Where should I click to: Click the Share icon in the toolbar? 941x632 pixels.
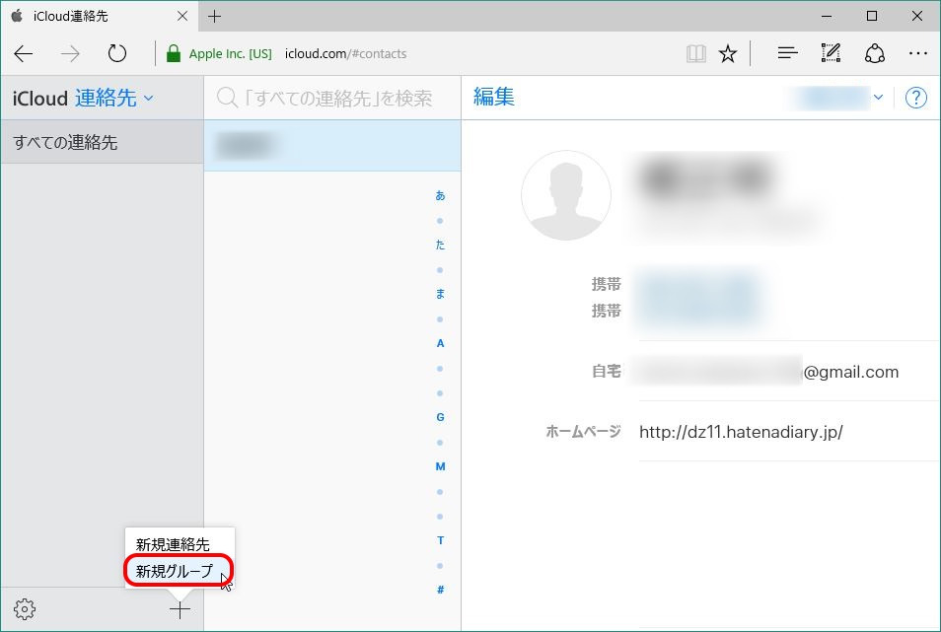(x=874, y=53)
